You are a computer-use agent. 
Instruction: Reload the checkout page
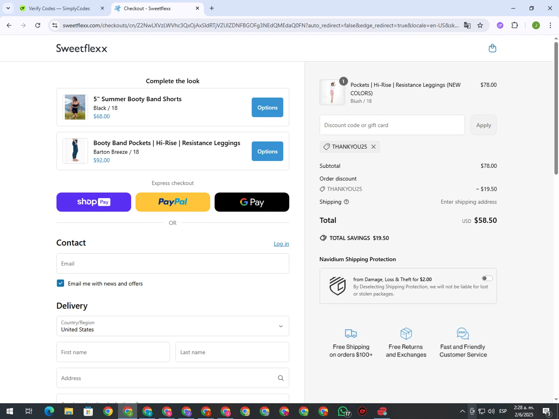(x=38, y=25)
